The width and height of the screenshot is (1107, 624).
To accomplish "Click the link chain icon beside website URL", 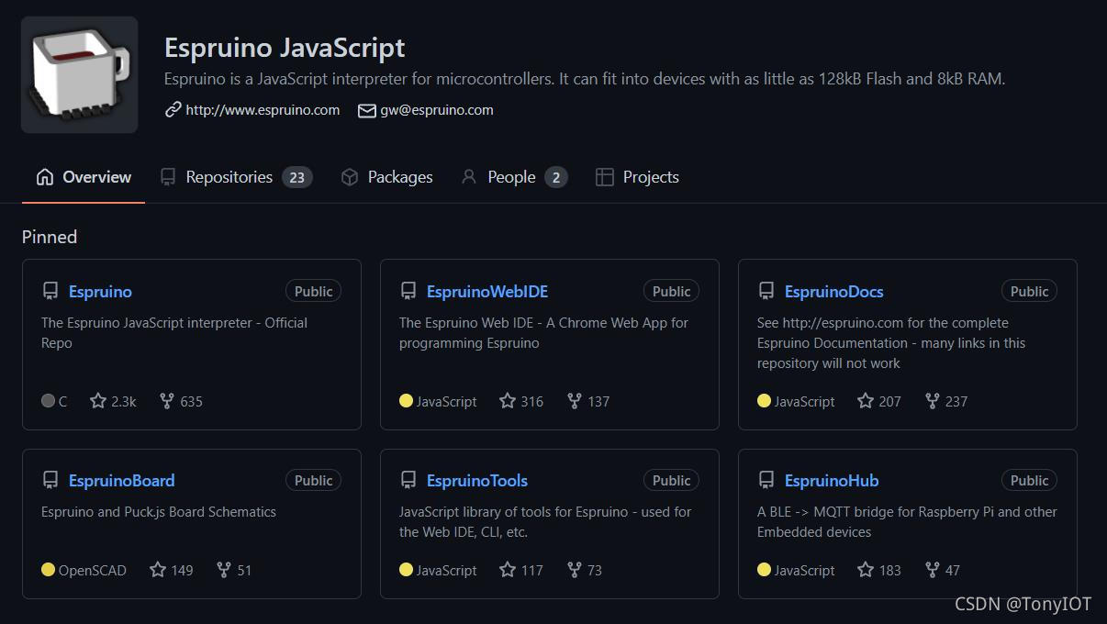I will coord(173,110).
